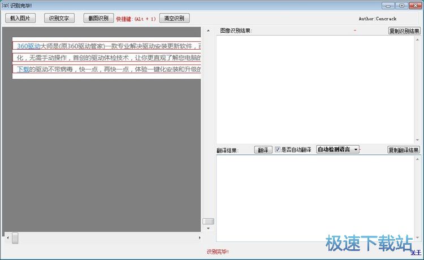Click the Author:Cencrack text
This screenshot has width=424, height=260.
coord(378,19)
